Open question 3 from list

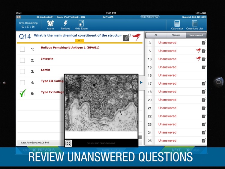pyautogui.click(x=175, y=43)
